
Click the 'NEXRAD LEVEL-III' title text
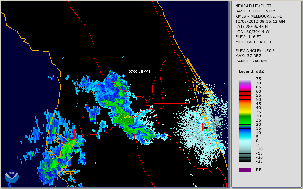pos(253,6)
